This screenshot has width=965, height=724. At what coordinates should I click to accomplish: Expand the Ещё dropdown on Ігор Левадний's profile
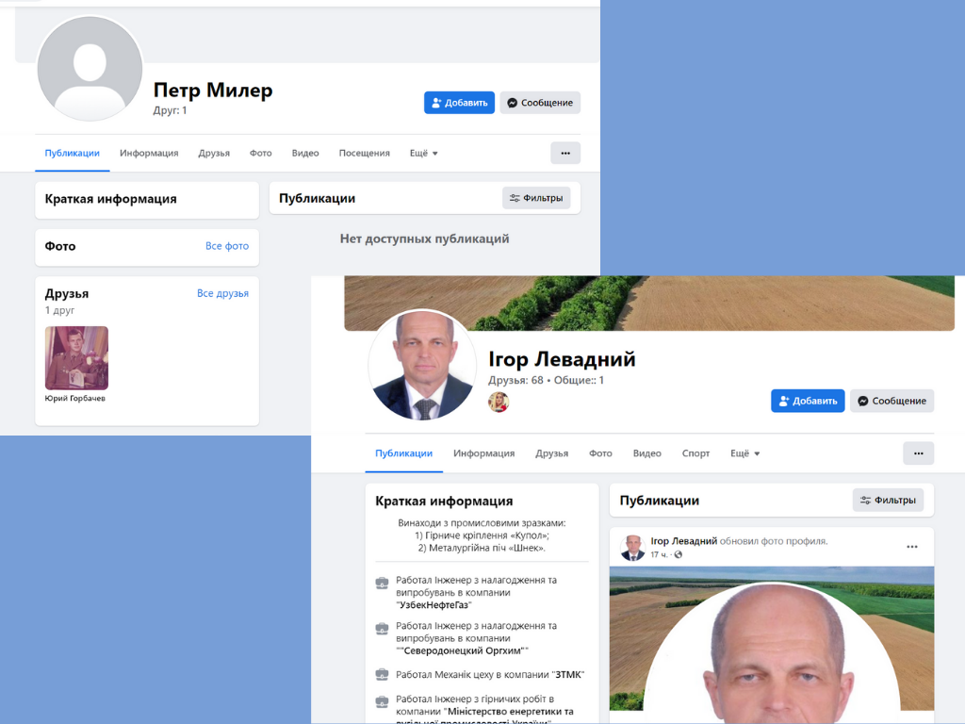point(744,453)
